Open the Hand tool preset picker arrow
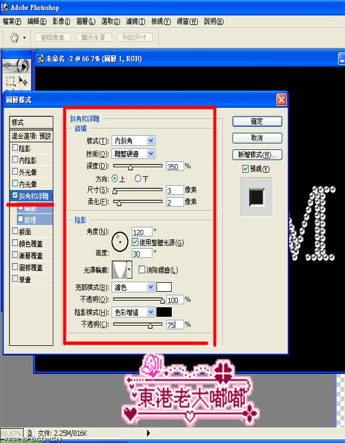This screenshot has width=345, height=443. click(24, 38)
